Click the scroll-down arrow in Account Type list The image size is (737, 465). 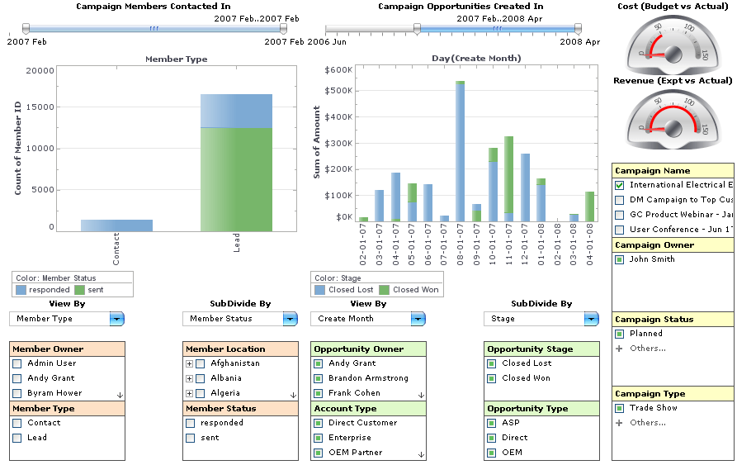point(421,454)
